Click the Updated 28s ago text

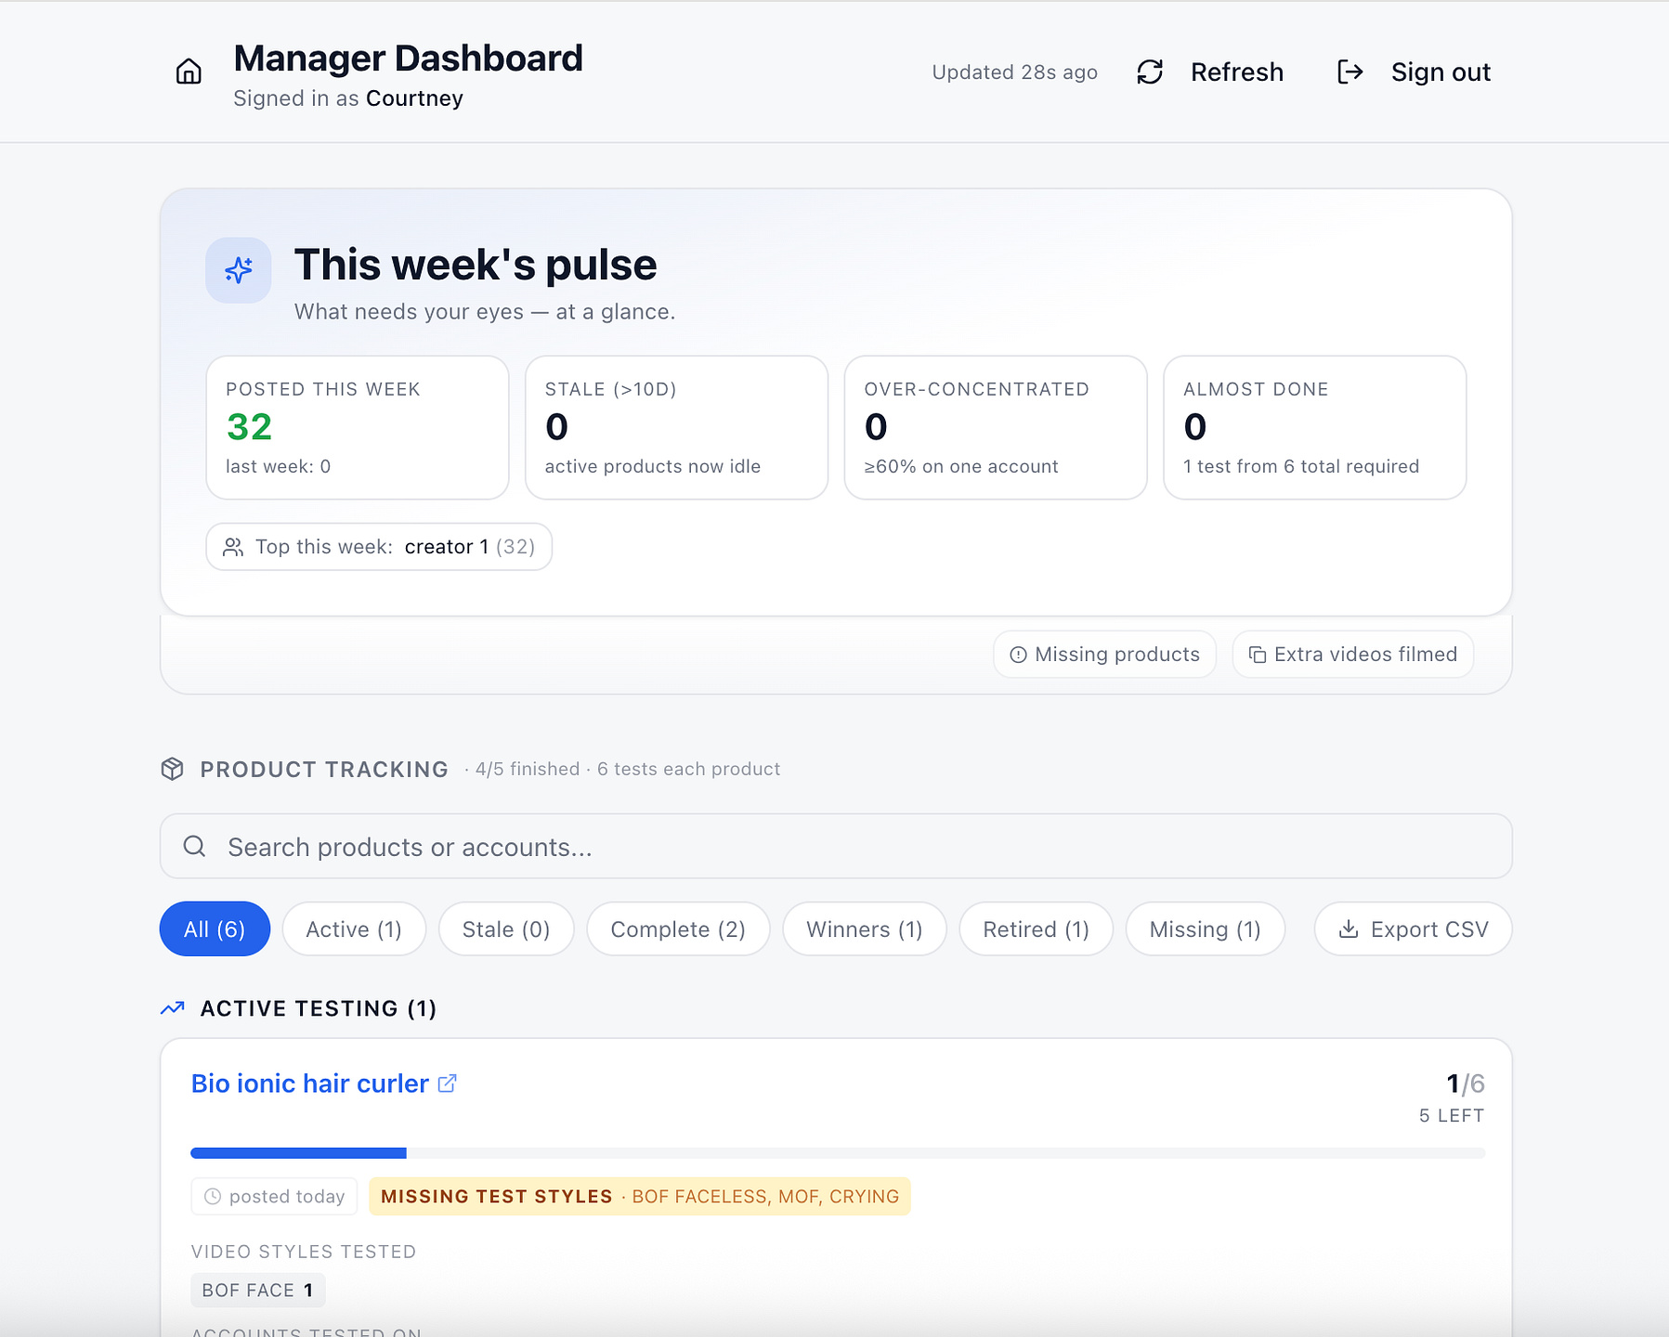(1014, 72)
